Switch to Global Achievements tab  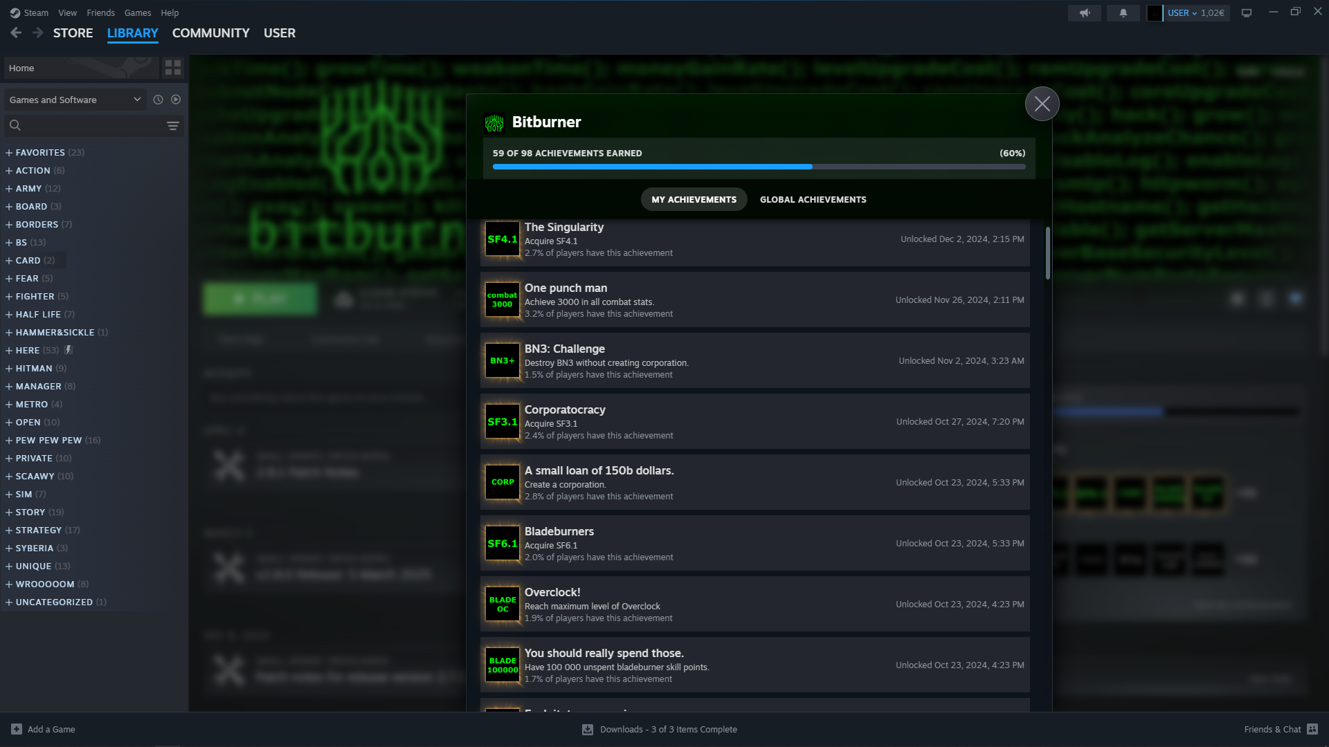[813, 199]
